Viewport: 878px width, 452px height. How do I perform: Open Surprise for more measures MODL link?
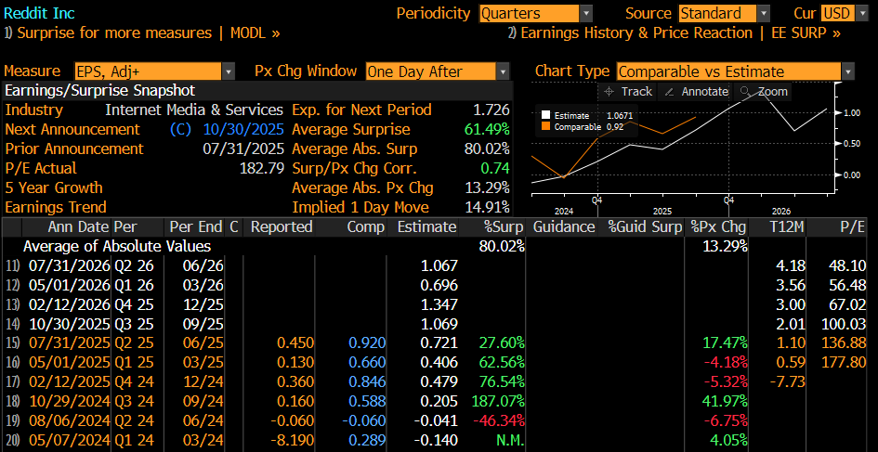[x=143, y=33]
